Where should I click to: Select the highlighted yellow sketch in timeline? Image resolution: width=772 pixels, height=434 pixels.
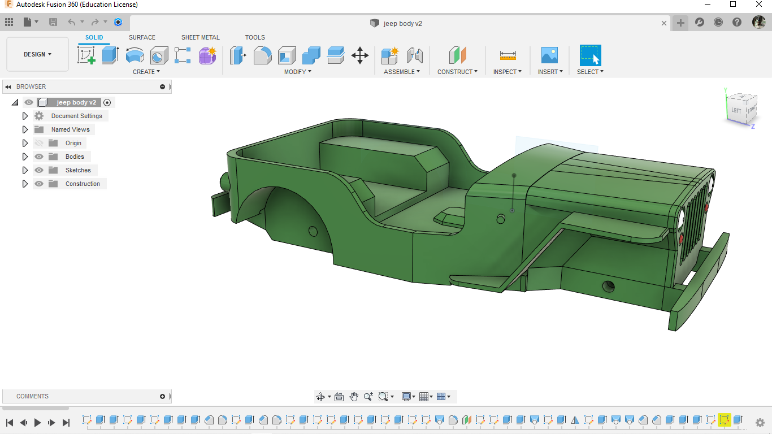point(724,420)
